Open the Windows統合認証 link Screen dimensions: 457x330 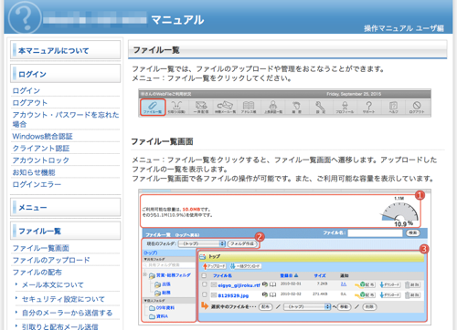click(x=42, y=136)
